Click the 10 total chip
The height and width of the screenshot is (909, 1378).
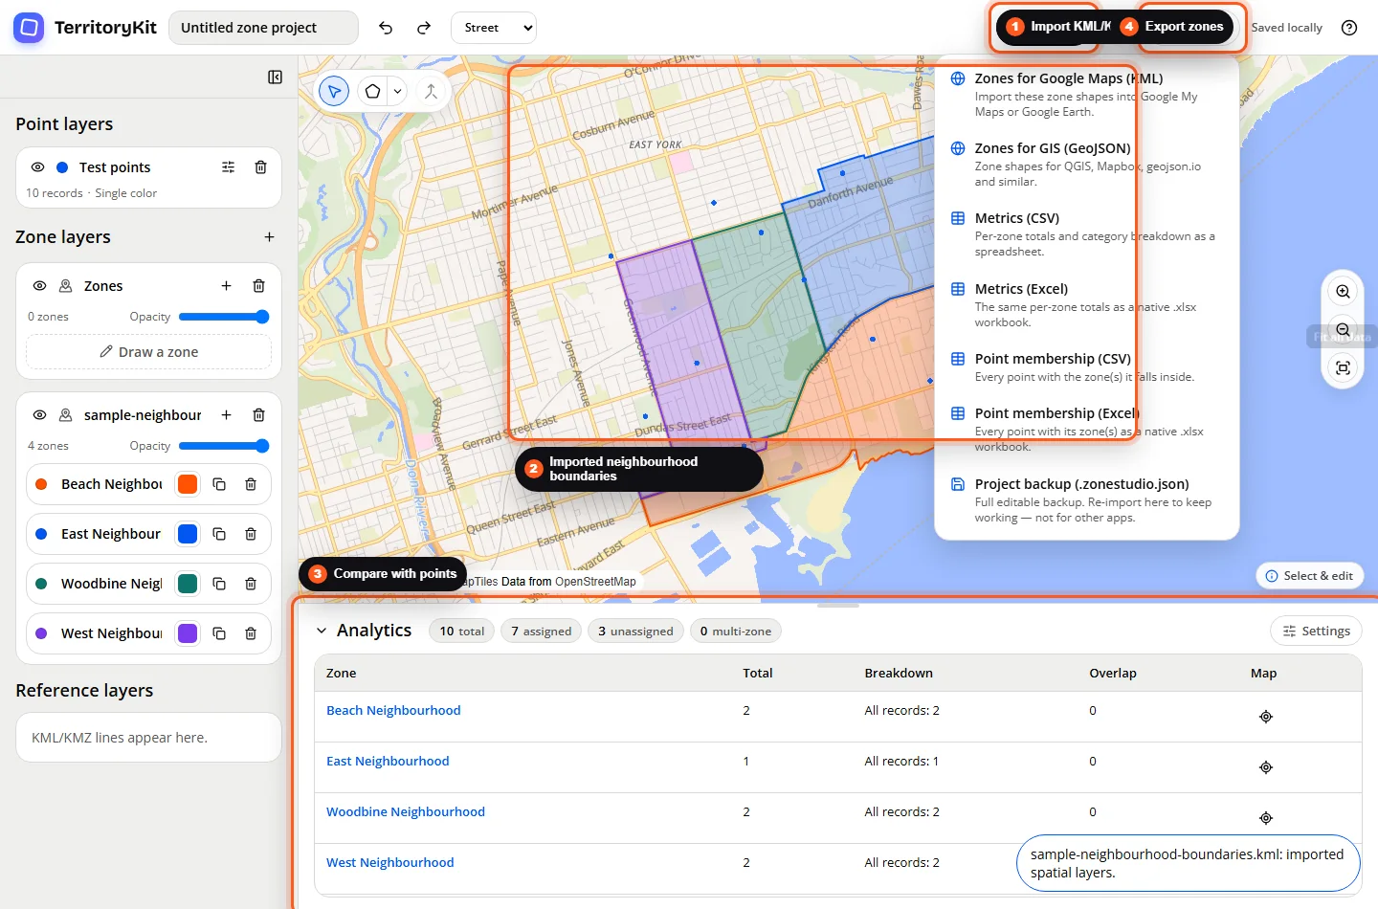[461, 631]
